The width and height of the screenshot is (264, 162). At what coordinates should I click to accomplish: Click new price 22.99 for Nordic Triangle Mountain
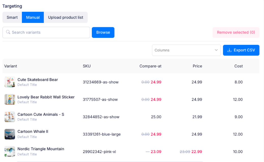[x=197, y=152]
